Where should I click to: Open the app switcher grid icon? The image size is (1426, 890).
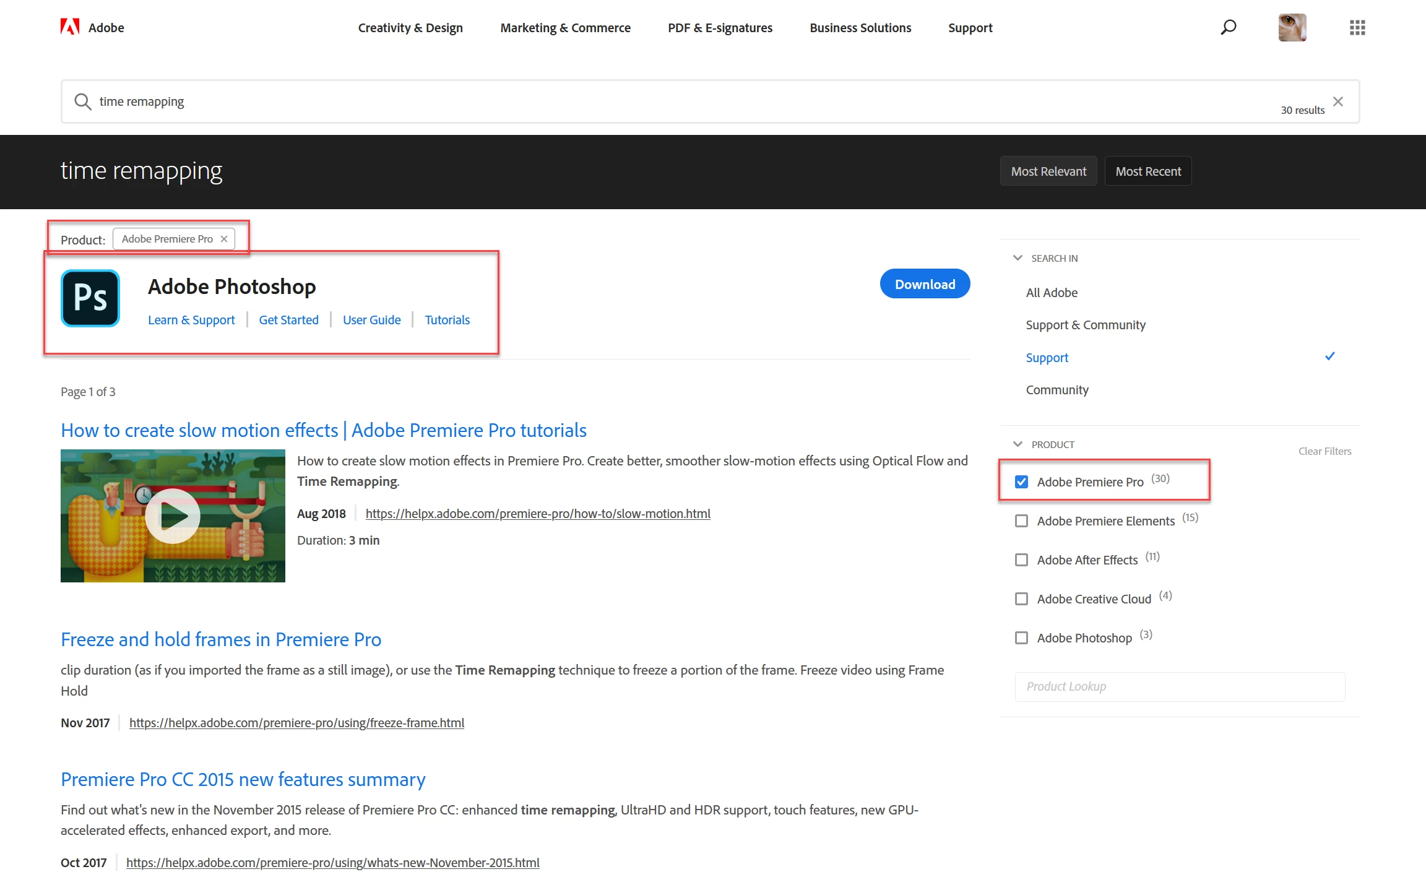(1357, 27)
